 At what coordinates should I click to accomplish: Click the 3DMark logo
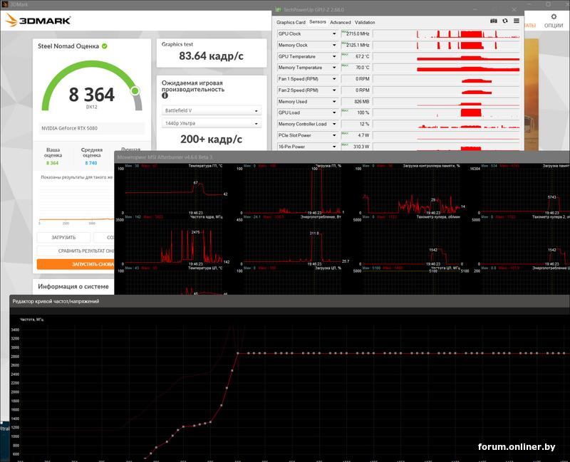pos(38,21)
